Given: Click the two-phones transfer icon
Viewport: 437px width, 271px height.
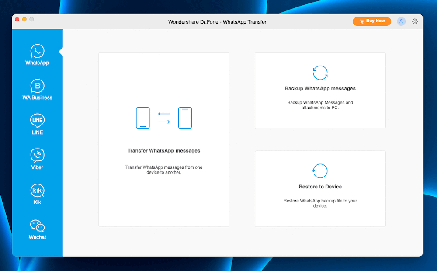Looking at the screenshot, I should click(x=164, y=118).
